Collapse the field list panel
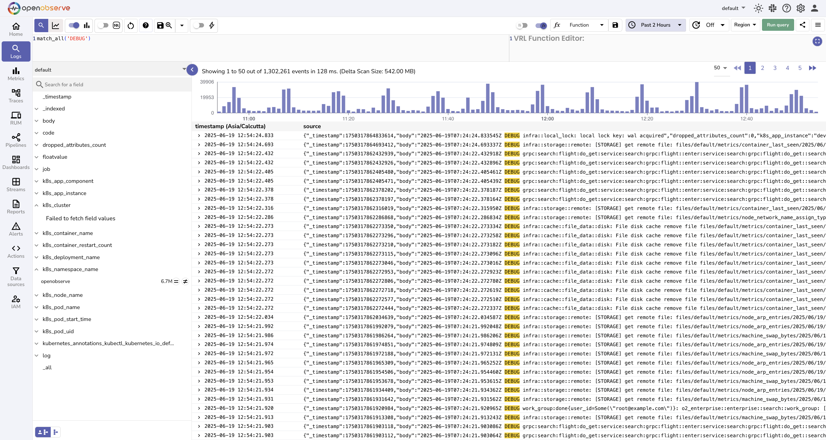The height and width of the screenshot is (440, 826). pos(192,69)
